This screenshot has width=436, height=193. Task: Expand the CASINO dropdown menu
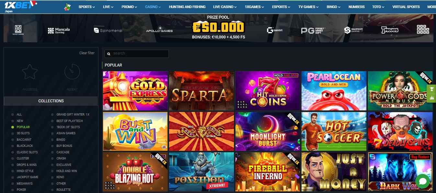153,7
